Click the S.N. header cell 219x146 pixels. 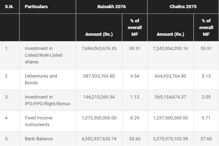[x=10, y=7]
